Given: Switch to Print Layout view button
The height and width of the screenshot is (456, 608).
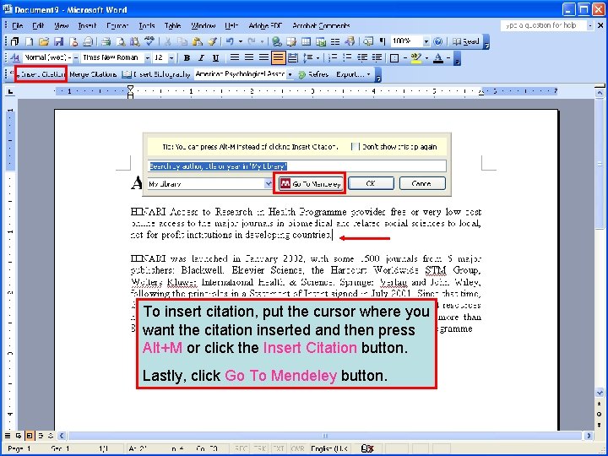Looking at the screenshot, I should [30, 436].
